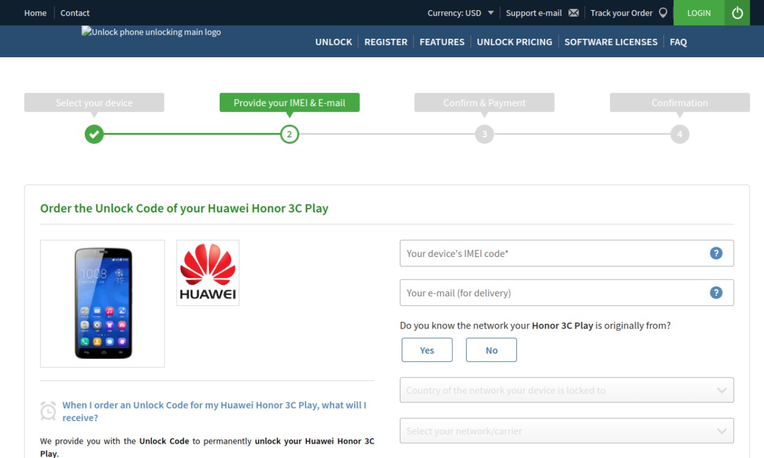Screen dimensions: 764x458
Task: Click the step 3 circle in progress bar
Action: click(x=484, y=134)
